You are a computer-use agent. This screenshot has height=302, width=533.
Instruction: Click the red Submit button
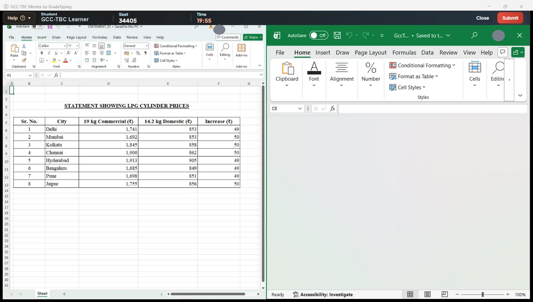pyautogui.click(x=510, y=18)
